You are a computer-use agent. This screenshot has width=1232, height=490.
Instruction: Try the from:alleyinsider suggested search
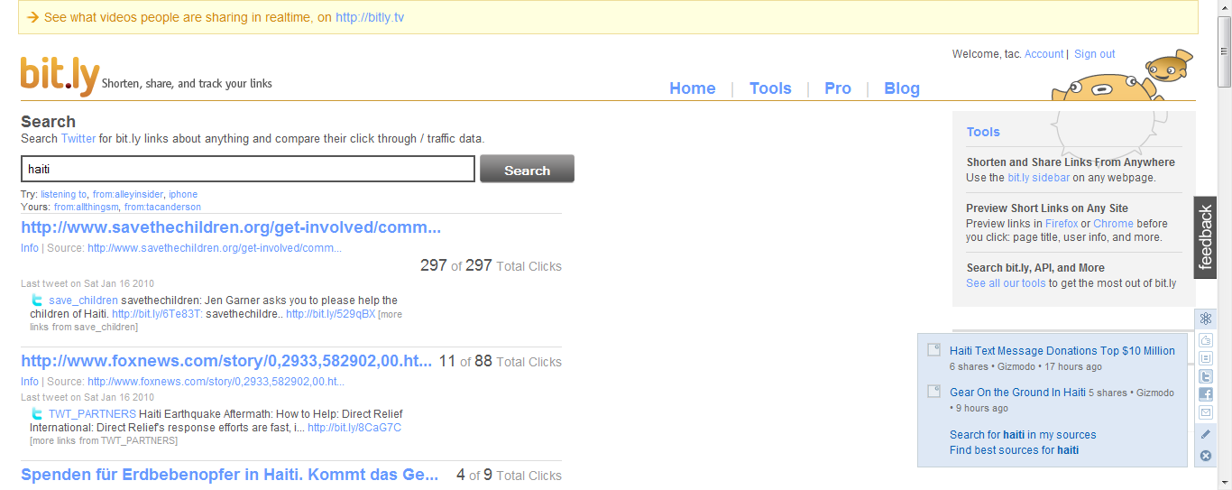click(x=127, y=194)
